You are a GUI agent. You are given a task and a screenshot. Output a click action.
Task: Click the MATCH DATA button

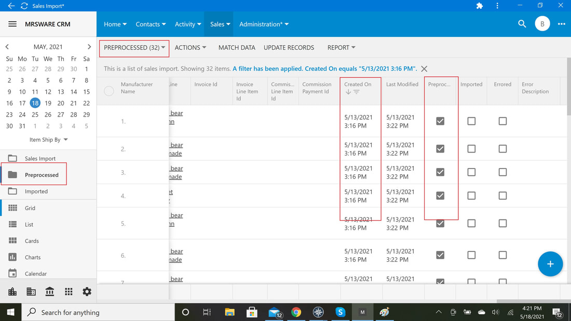237,48
